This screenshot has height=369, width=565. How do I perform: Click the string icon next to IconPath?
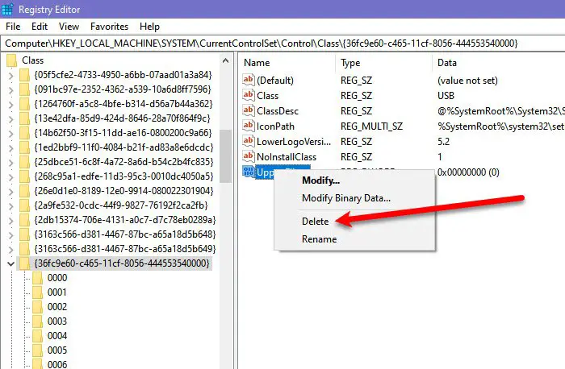(x=249, y=126)
